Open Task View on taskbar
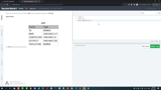 click(x=10, y=88)
